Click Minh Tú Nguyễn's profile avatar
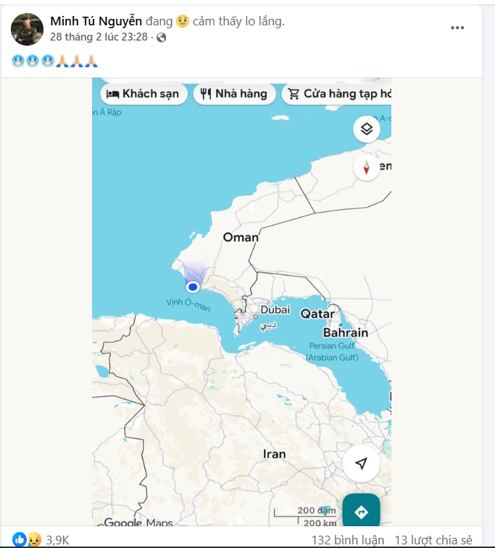This screenshot has width=495, height=548. pyautogui.click(x=27, y=29)
